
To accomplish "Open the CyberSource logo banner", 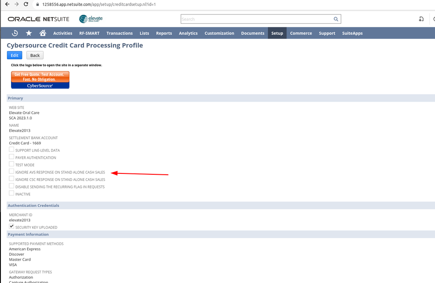I will pyautogui.click(x=40, y=80).
